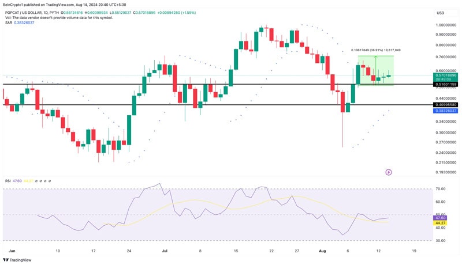Click the blue SAR price label 0.38326037

click(446, 111)
